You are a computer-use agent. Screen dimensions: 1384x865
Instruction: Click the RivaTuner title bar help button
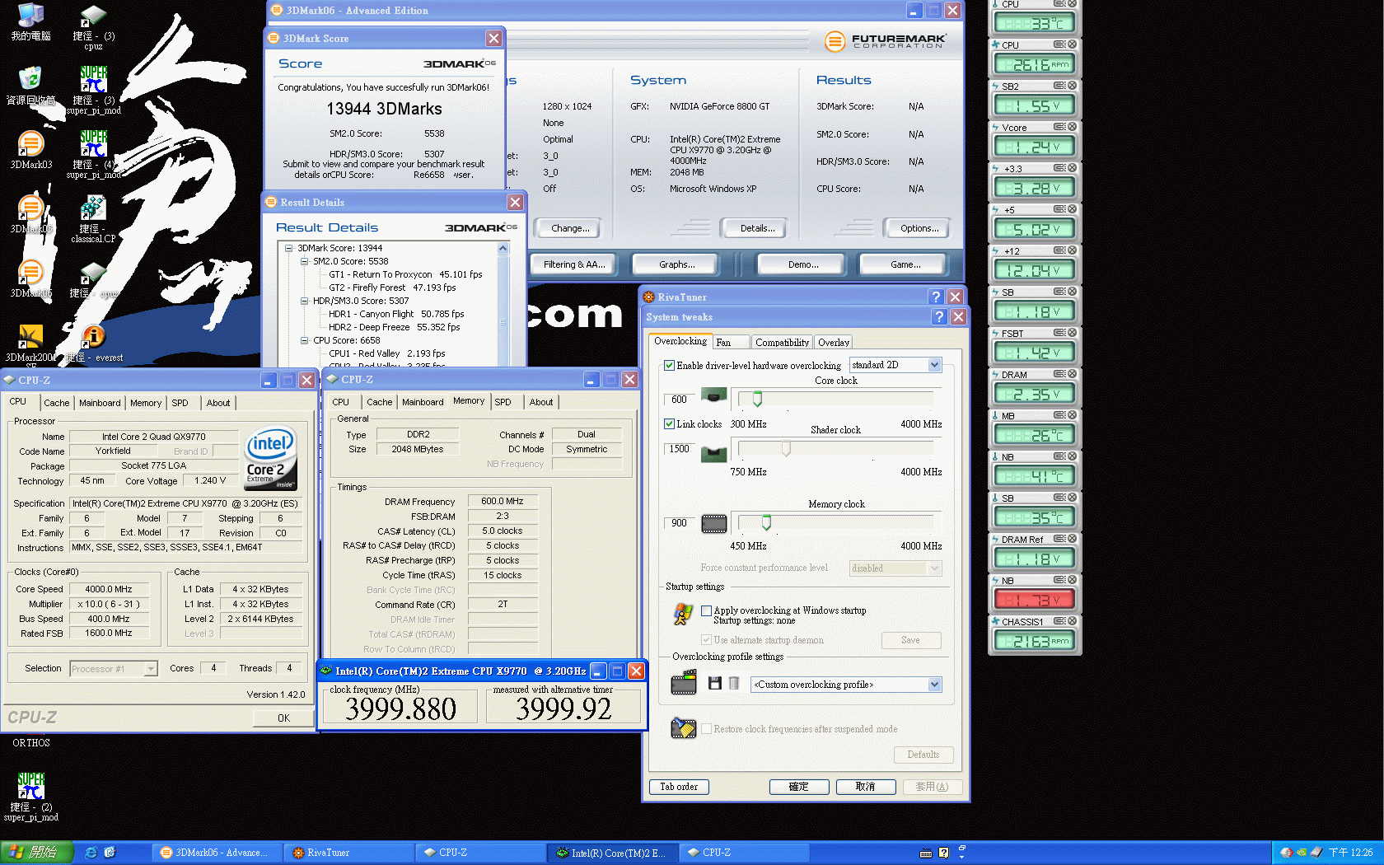pos(935,297)
